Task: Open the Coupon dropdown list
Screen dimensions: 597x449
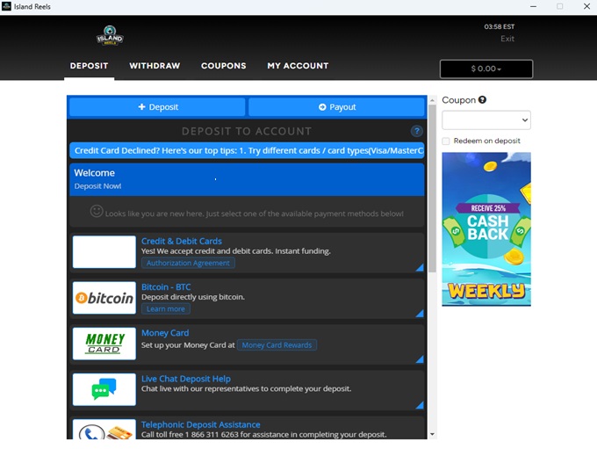Action: click(486, 119)
